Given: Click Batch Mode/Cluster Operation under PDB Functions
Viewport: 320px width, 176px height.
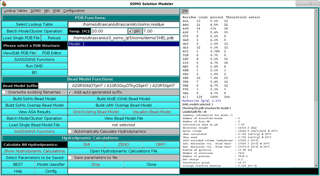Looking at the screenshot, I should coord(34,31).
